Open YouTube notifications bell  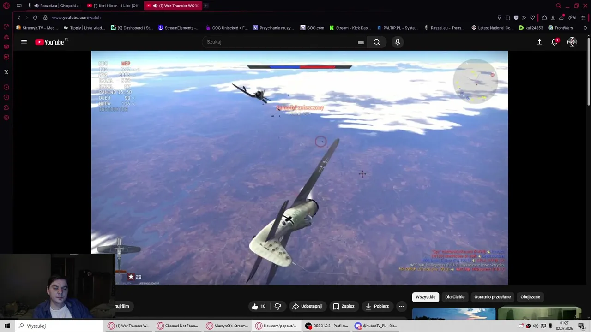pyautogui.click(x=555, y=42)
